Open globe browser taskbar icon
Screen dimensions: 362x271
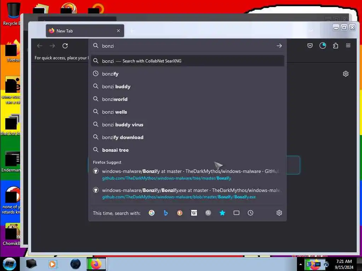[76, 264]
